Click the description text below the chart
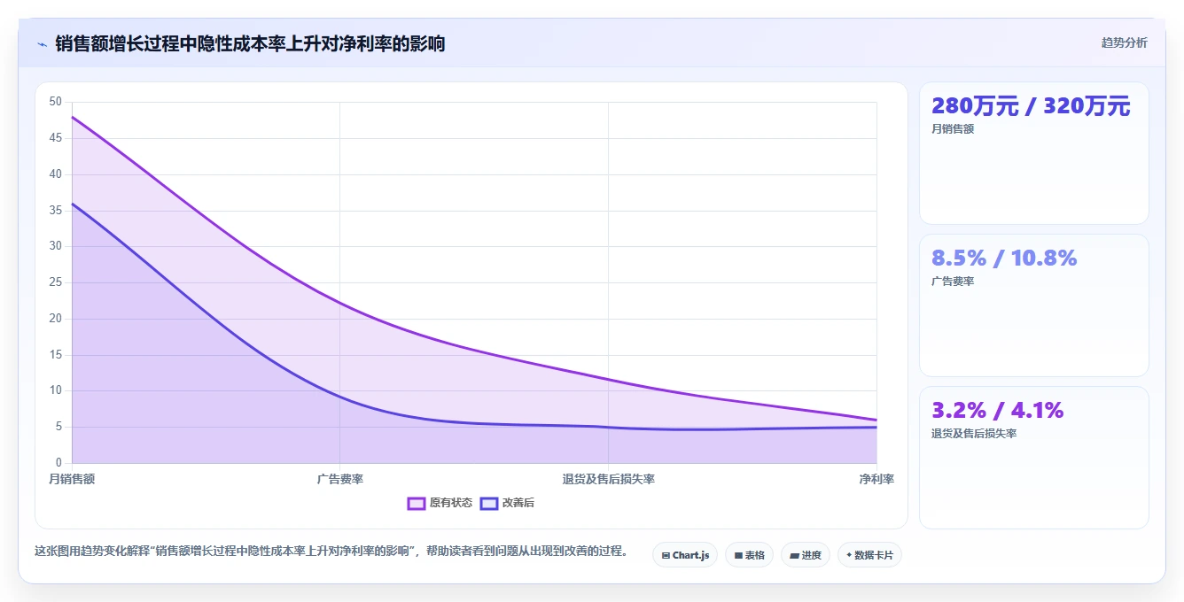This screenshot has width=1184, height=602. coord(331,551)
